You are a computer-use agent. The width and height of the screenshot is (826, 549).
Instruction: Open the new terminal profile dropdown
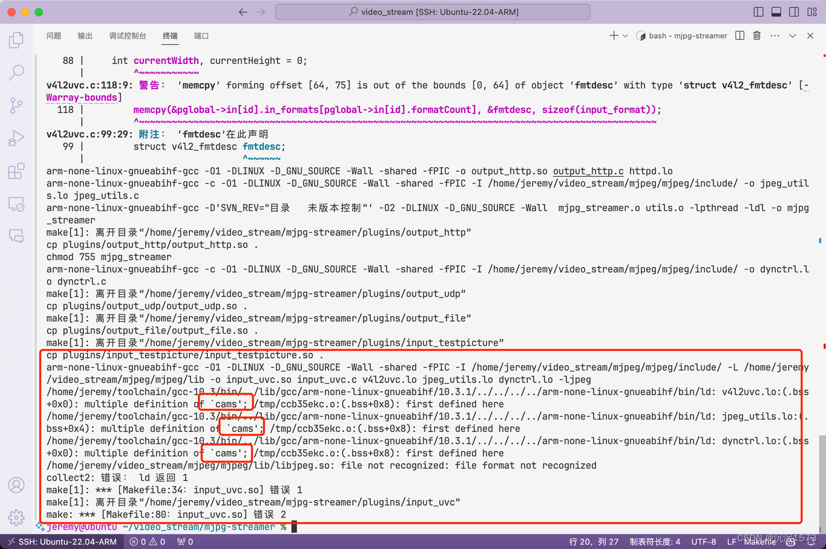(x=625, y=36)
